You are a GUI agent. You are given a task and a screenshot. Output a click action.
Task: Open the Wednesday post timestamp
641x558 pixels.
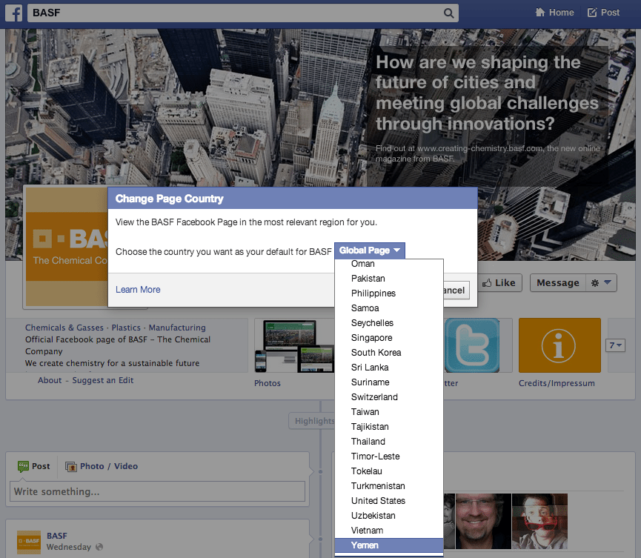click(69, 547)
